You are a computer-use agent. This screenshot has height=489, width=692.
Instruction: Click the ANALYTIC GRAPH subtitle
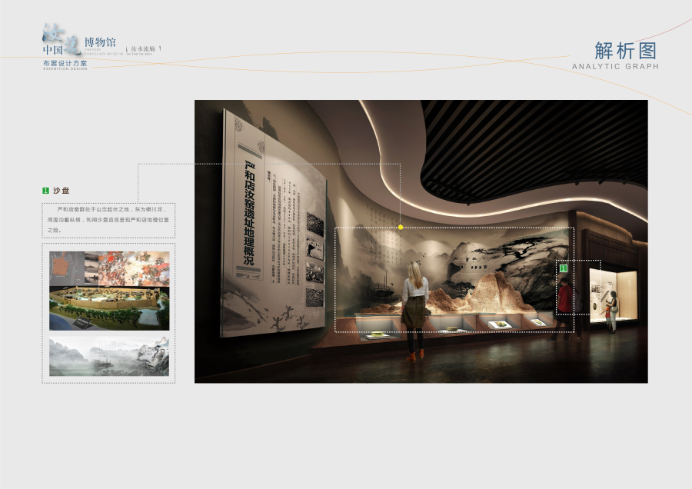point(615,67)
